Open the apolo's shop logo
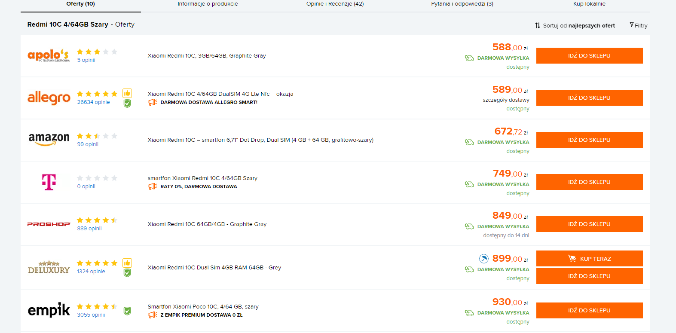This screenshot has height=333, width=676. click(x=49, y=55)
